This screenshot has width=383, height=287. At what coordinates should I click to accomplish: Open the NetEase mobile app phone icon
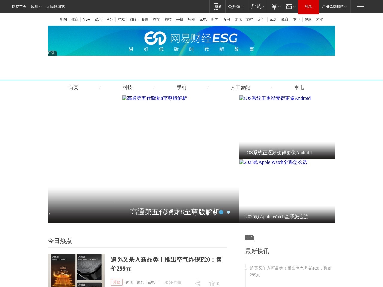point(218,7)
